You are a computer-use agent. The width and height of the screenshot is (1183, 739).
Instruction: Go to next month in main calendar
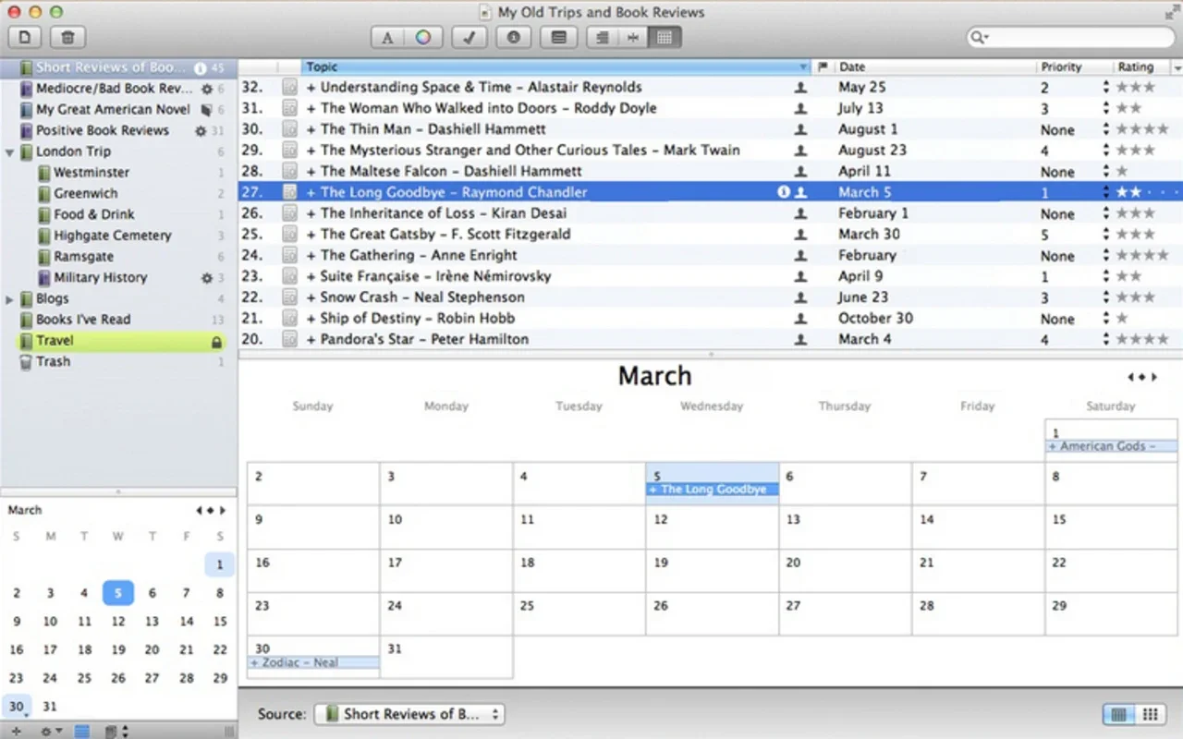tap(1153, 377)
